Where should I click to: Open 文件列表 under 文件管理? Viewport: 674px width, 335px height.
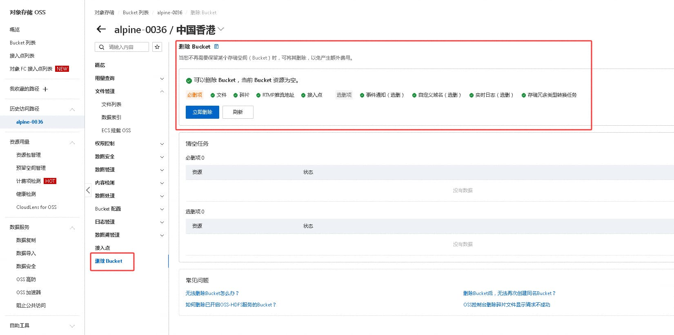tap(111, 104)
